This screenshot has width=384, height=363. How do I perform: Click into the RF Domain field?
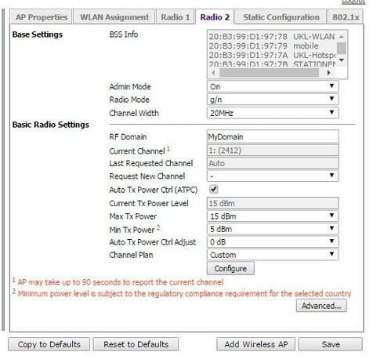pos(273,136)
